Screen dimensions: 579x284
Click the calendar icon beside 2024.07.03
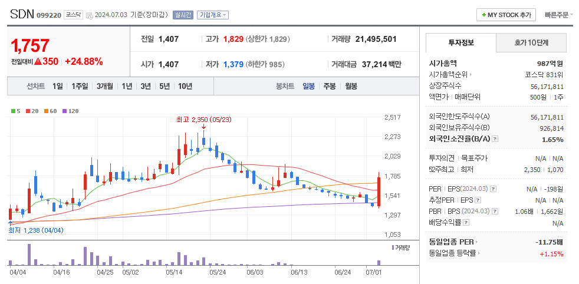[90, 15]
